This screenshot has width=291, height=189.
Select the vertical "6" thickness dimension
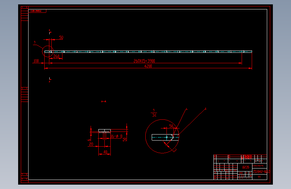pos(89,140)
